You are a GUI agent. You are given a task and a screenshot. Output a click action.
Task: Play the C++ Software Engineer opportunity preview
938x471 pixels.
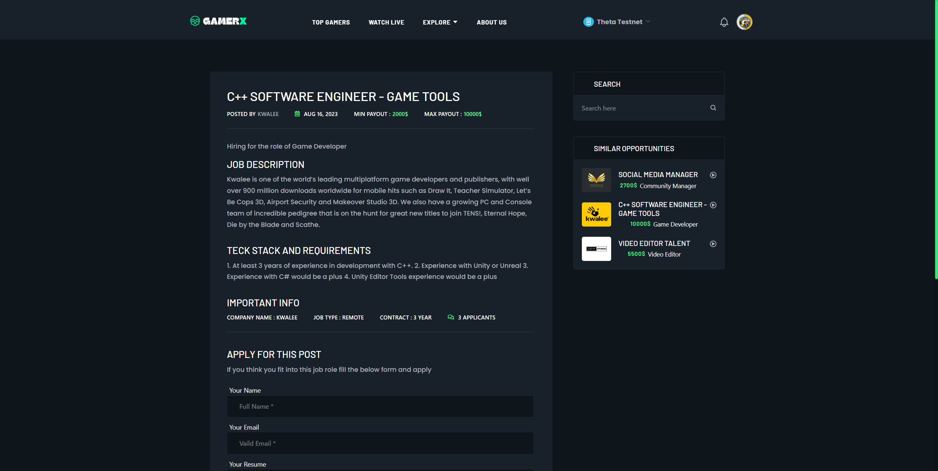(713, 205)
